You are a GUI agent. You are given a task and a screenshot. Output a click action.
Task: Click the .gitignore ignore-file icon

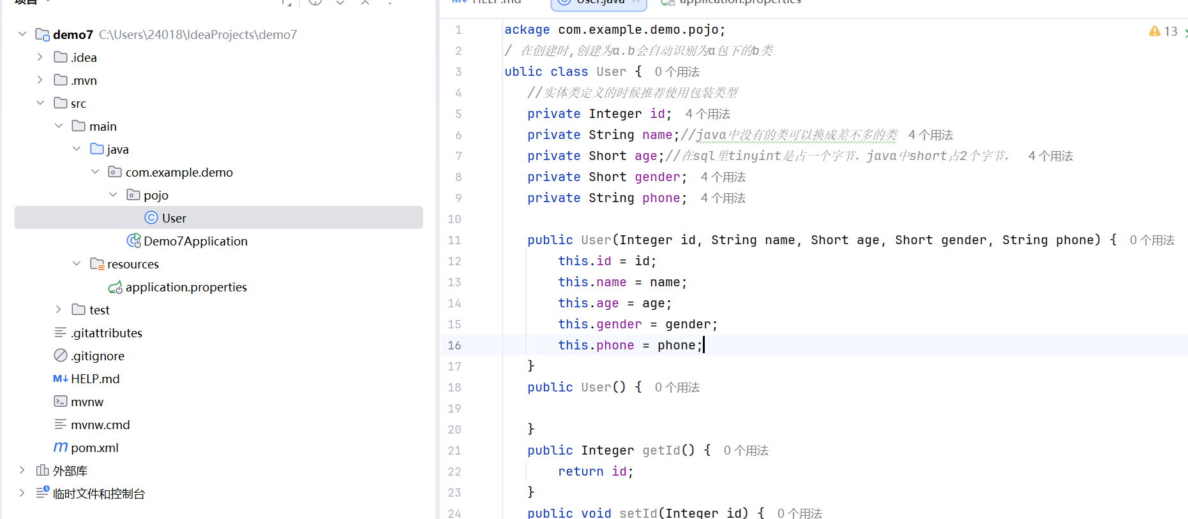tap(61, 356)
